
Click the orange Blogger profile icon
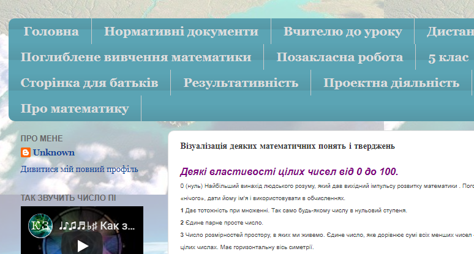click(x=26, y=152)
